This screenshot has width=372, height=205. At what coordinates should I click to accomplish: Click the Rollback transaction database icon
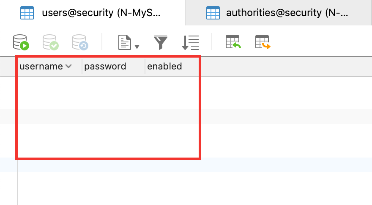[80, 42]
